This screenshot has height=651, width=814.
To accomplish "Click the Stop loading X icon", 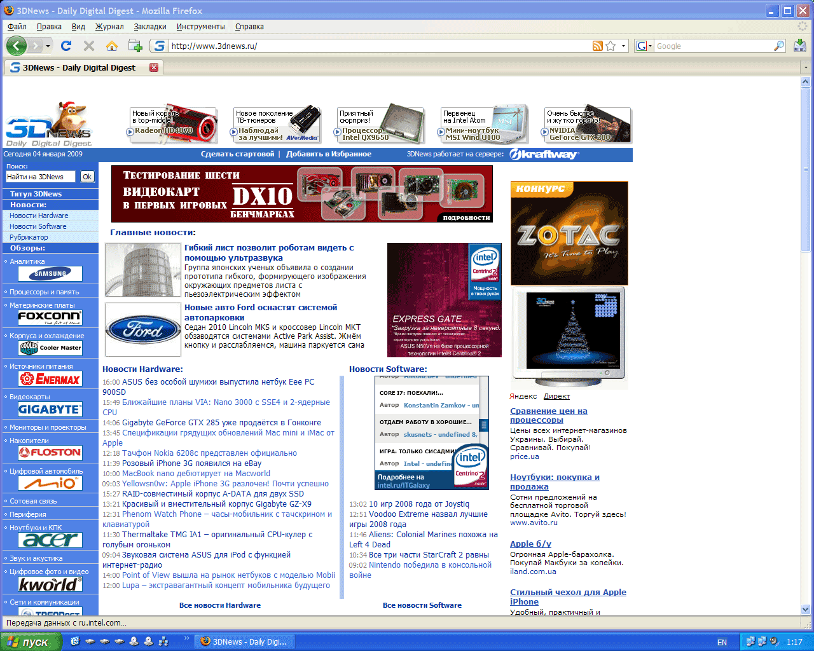I will [89, 46].
